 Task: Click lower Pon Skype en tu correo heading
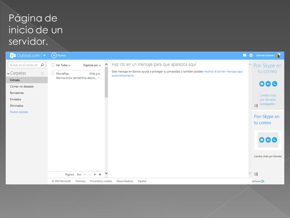[266, 120]
